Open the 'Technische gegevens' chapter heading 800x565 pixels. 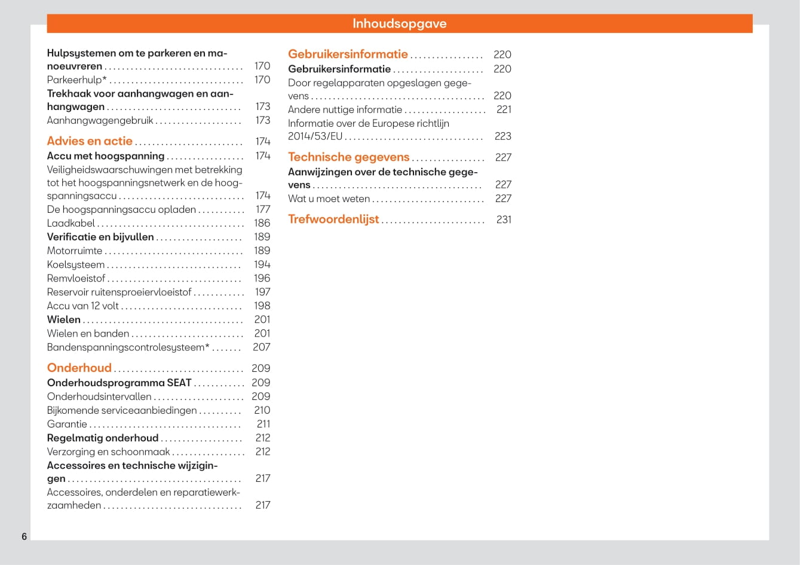pos(349,157)
